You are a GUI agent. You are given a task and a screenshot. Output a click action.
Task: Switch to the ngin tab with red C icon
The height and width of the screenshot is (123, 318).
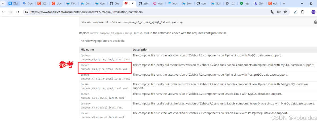click(x=274, y=3)
